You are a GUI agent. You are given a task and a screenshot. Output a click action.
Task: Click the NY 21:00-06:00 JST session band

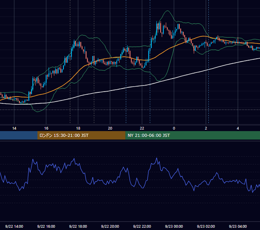(192, 135)
